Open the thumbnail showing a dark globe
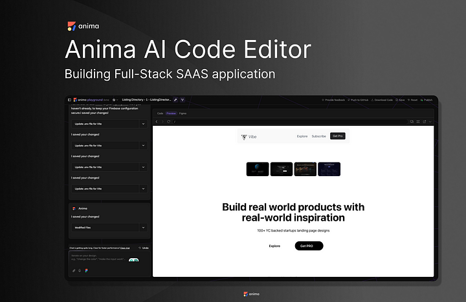 258,169
